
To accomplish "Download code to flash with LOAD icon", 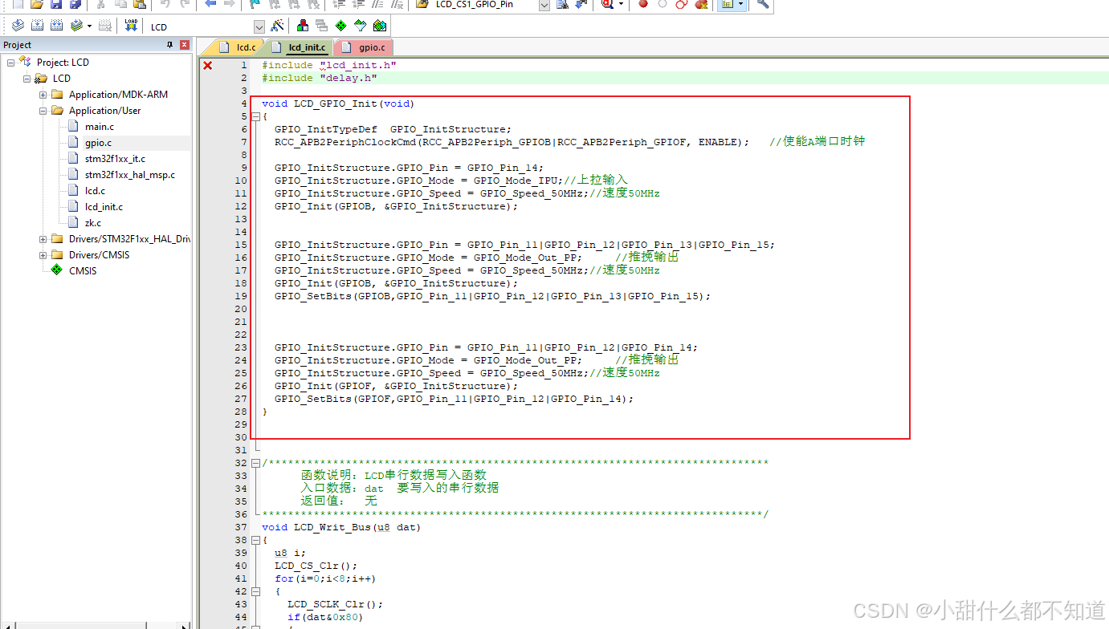I will coord(131,24).
